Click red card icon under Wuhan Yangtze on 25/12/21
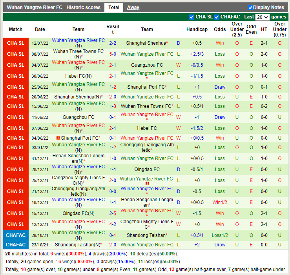 [147, 184]
